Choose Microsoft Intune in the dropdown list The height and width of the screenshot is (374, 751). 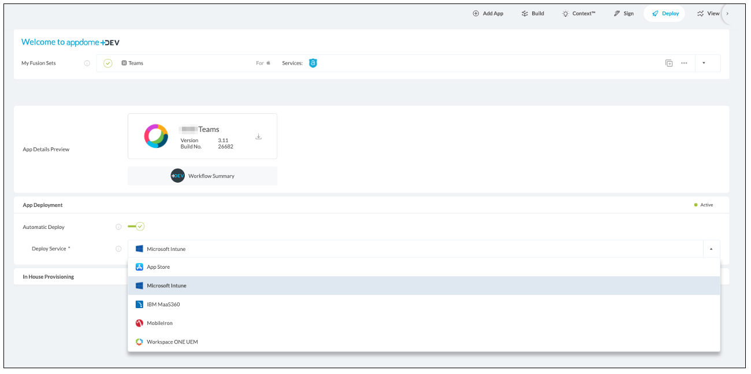[x=424, y=286]
